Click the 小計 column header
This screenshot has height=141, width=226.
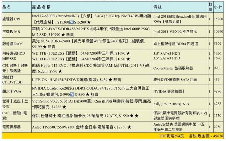point(218,7)
